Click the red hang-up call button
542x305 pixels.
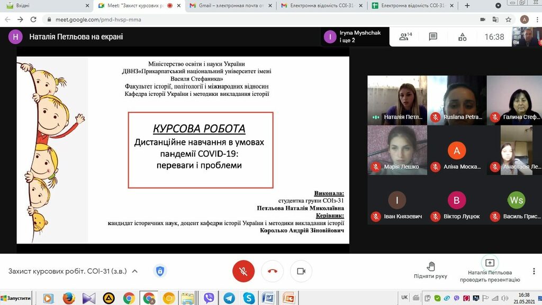tap(272, 271)
